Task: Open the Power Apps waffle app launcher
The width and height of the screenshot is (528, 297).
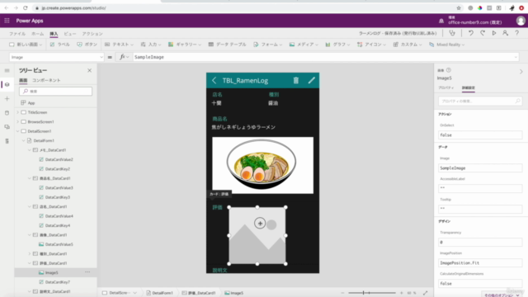Action: (7, 21)
